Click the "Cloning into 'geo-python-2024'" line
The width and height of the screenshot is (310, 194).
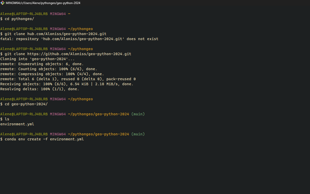tap(37, 59)
